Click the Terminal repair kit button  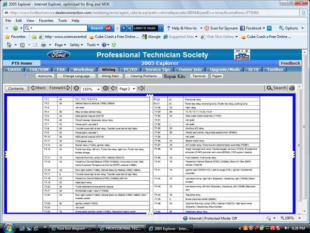coord(199,76)
